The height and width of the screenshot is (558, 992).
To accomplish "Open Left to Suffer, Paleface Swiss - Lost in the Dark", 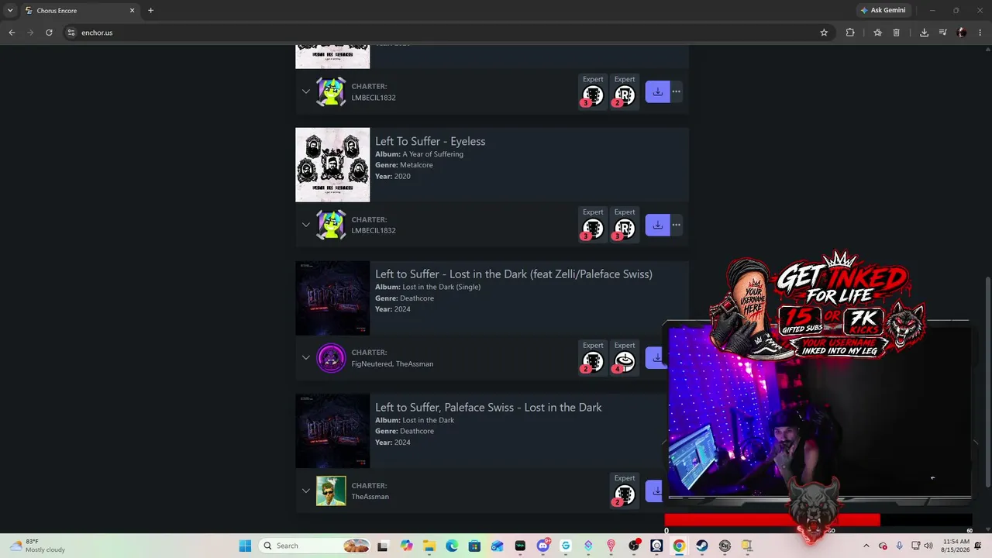I will [488, 407].
